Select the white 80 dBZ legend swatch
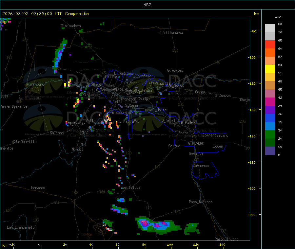 [x=270, y=28]
